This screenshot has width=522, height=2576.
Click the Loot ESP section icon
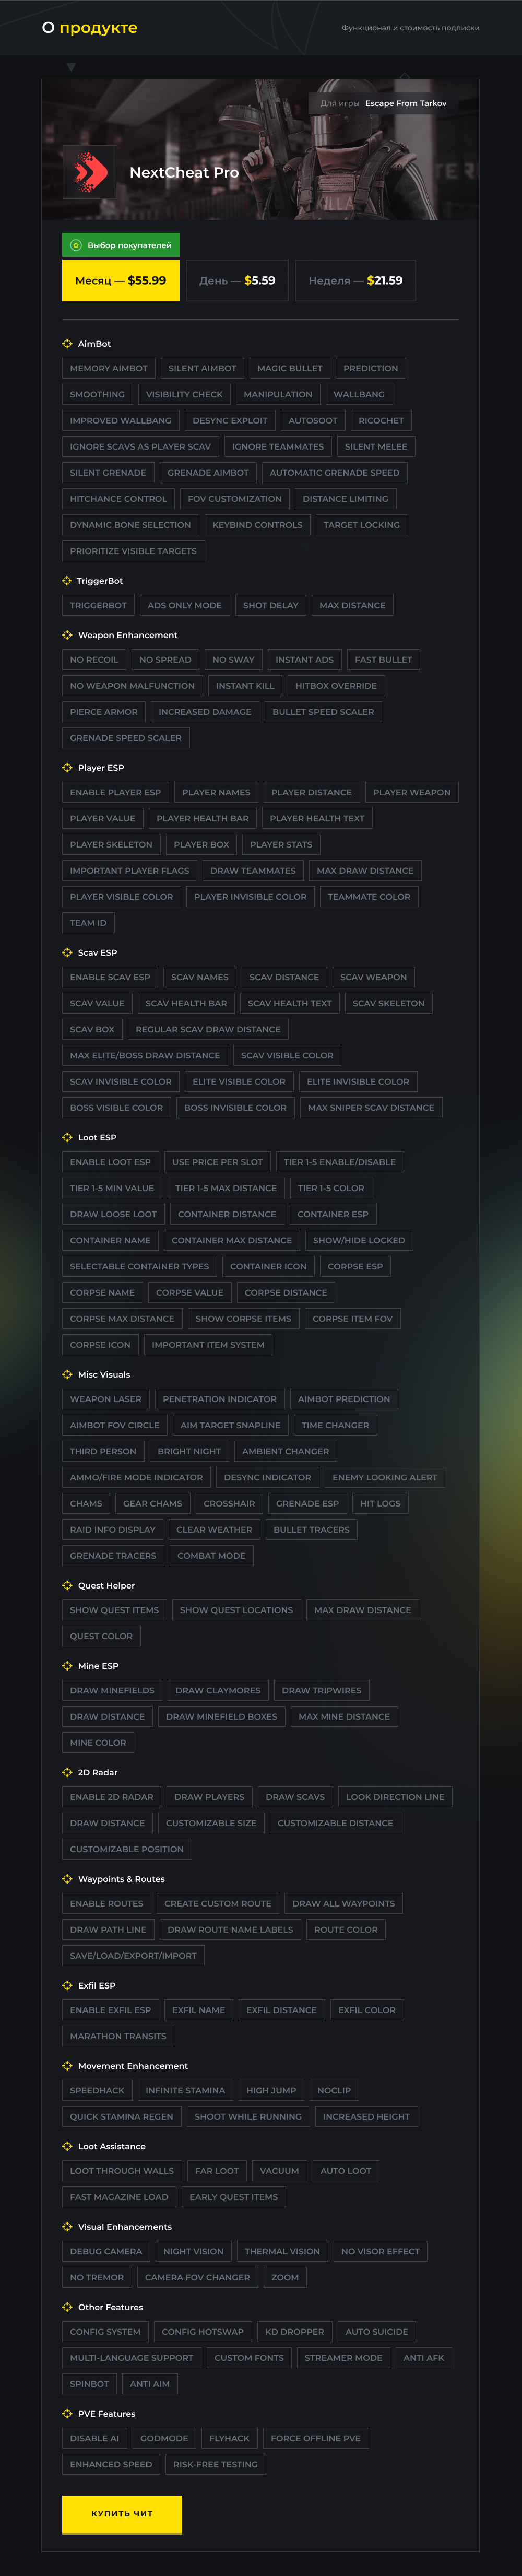[x=68, y=1137]
